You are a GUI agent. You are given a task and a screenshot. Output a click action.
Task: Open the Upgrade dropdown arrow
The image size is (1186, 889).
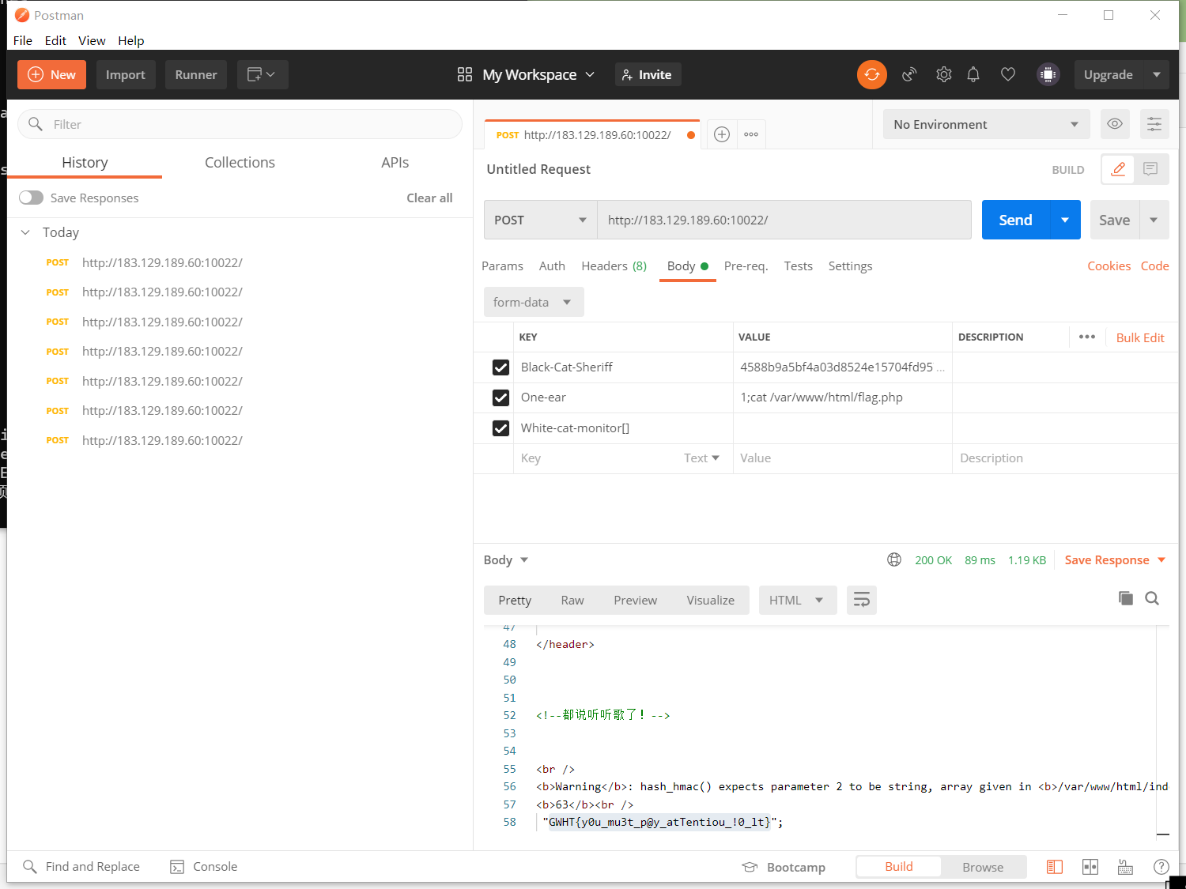[x=1156, y=74]
